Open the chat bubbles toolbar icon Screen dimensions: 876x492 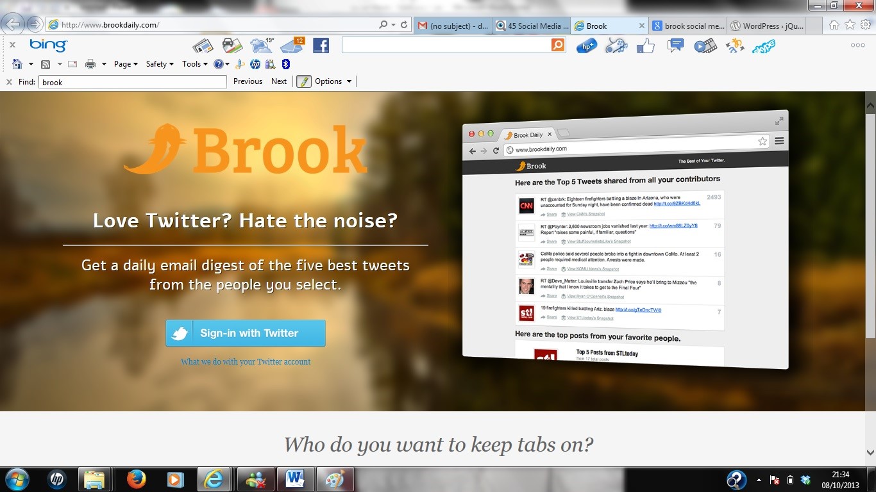tap(675, 45)
